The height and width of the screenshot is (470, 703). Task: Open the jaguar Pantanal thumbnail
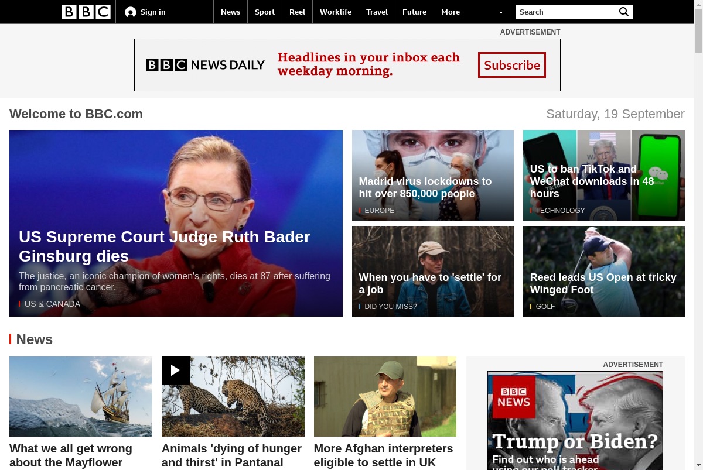[233, 396]
